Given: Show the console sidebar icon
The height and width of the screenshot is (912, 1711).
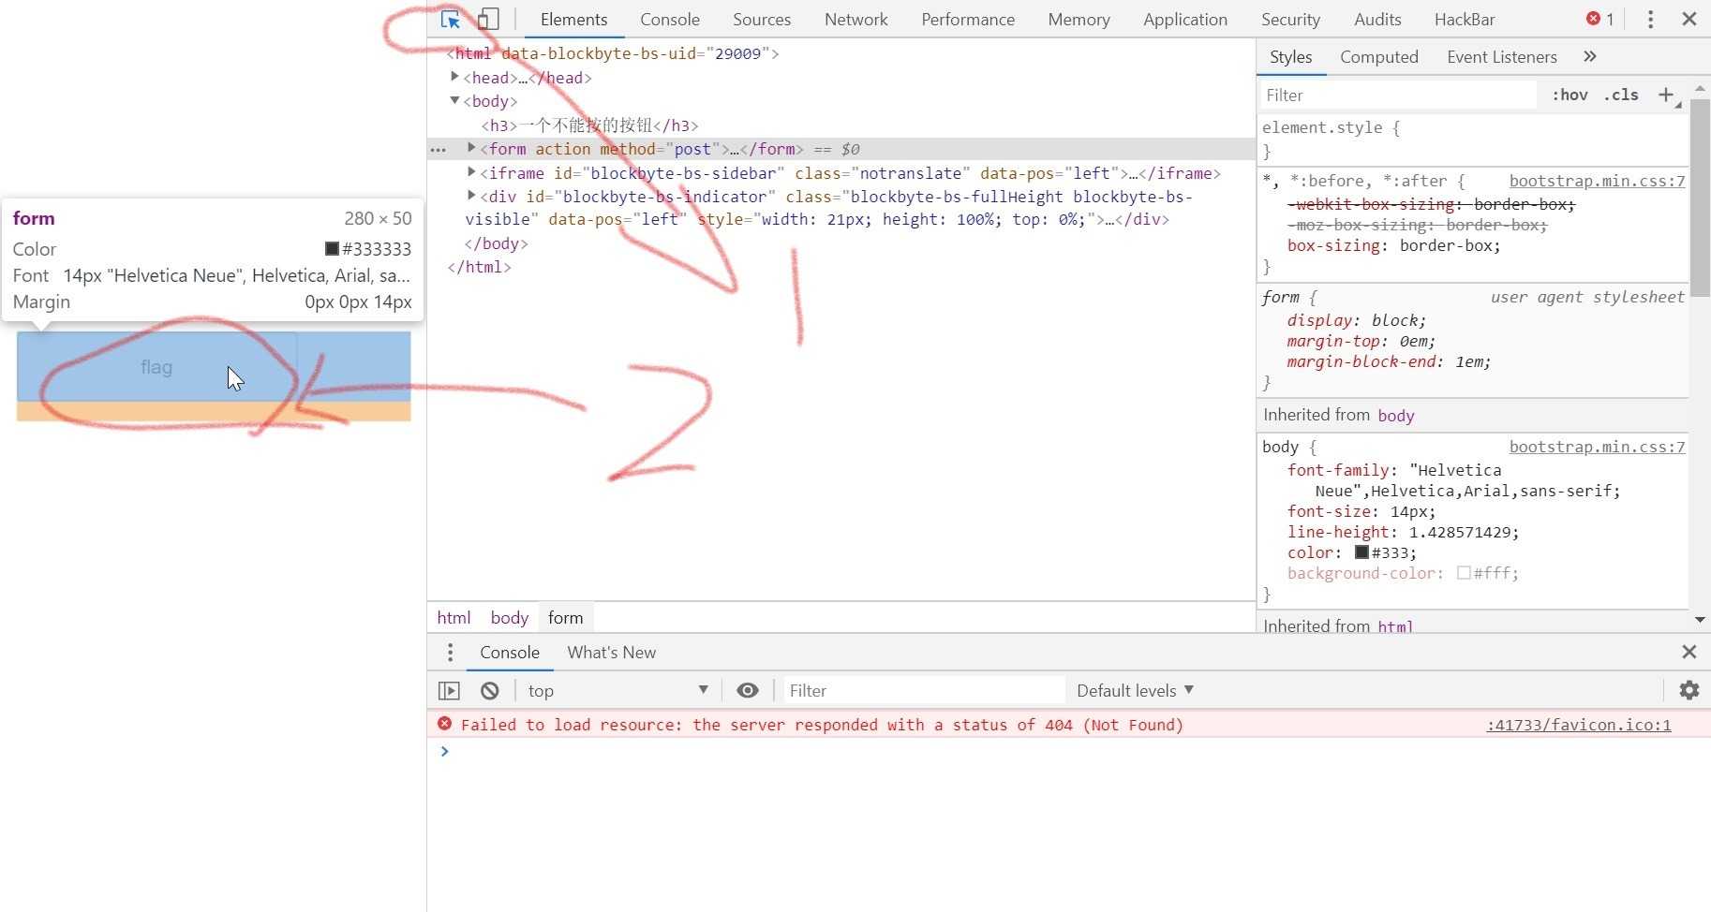Looking at the screenshot, I should click(x=450, y=690).
